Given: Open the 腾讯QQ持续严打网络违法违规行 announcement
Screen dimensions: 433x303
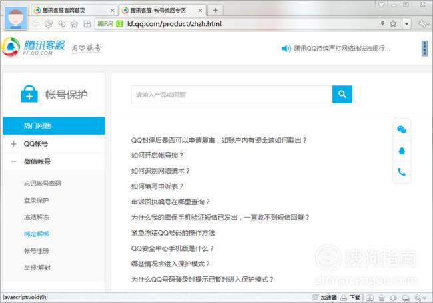Looking at the screenshot, I should click(342, 49).
